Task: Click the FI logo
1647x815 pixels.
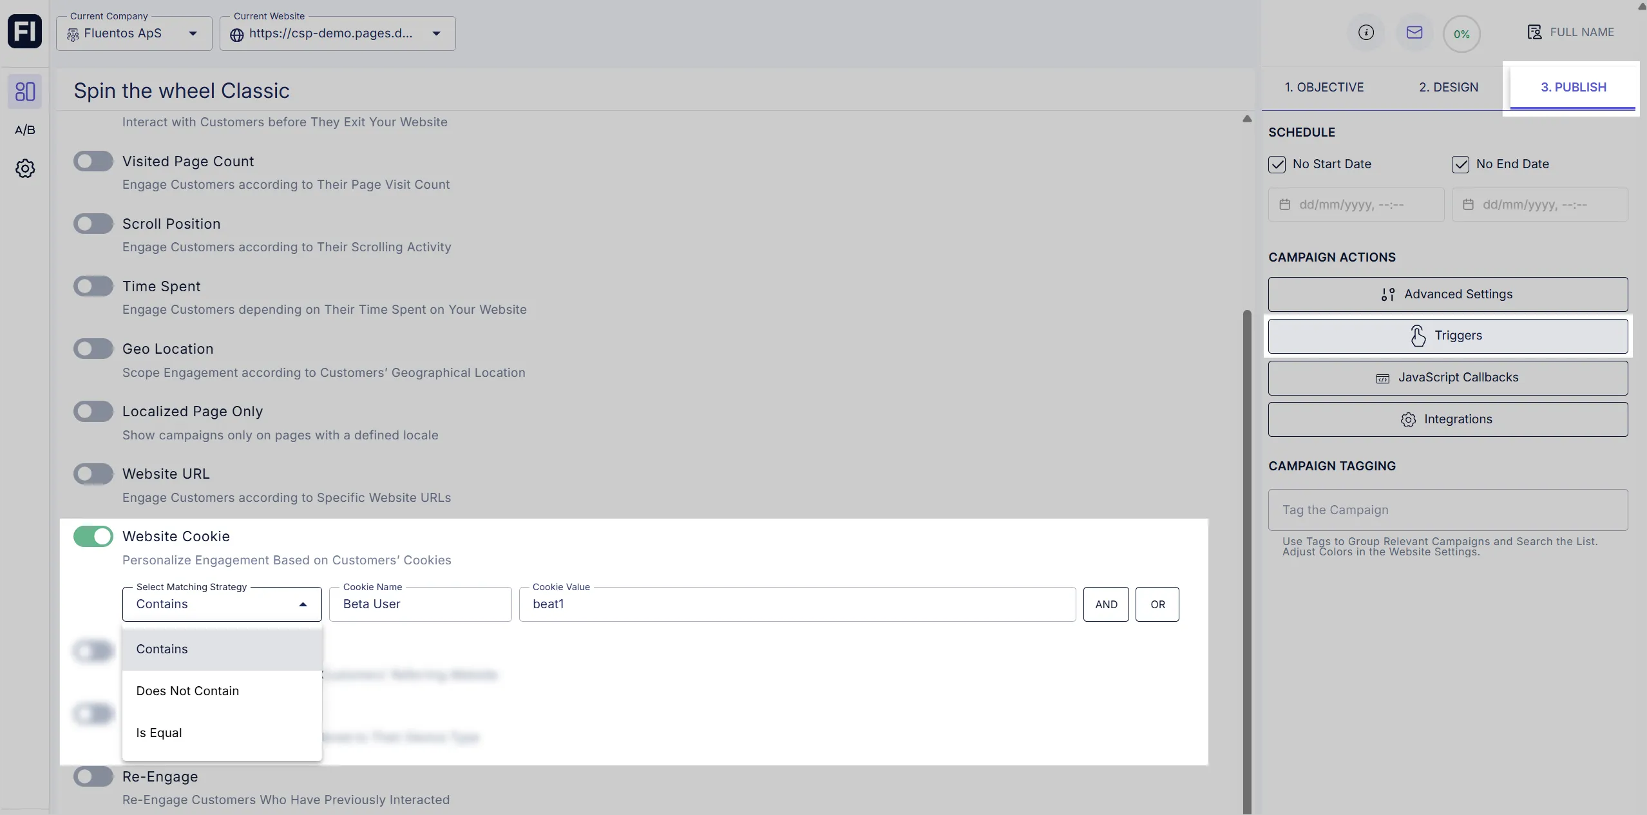Action: tap(24, 31)
